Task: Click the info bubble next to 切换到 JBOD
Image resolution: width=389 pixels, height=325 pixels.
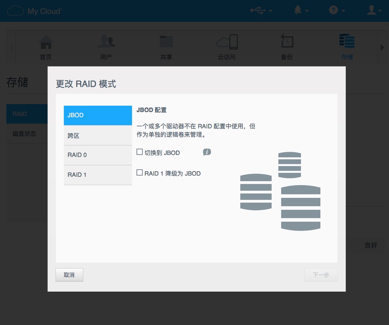Action: tap(207, 152)
